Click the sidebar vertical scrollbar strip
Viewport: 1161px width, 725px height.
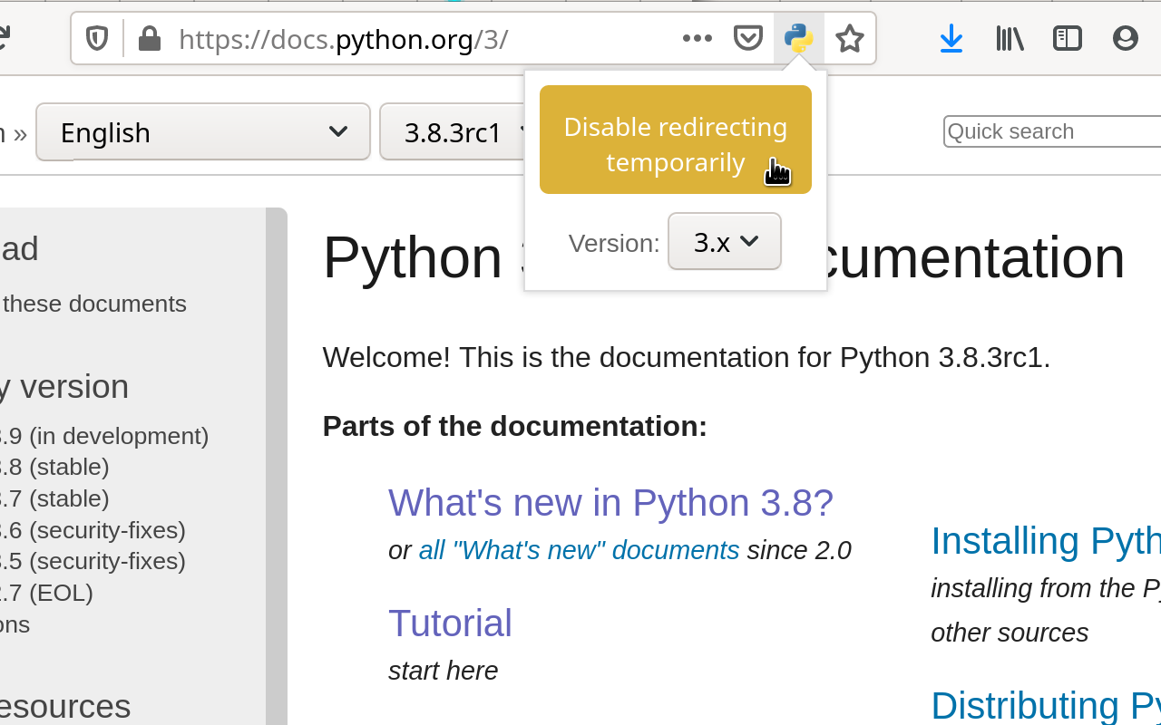click(x=276, y=453)
